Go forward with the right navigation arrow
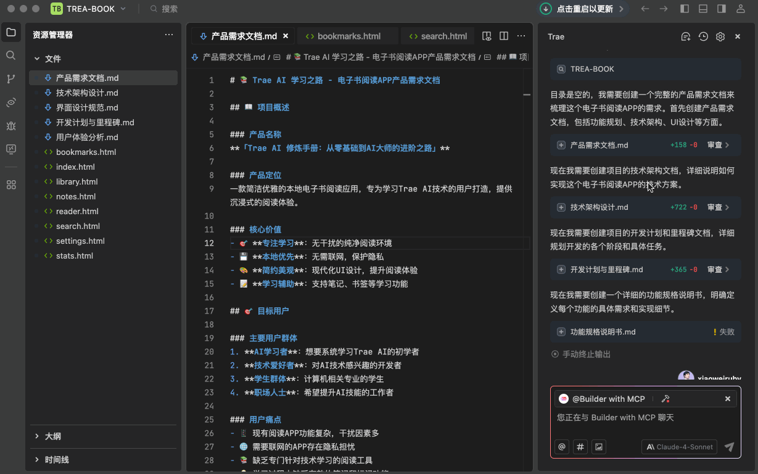Screen dimensions: 758x474 664,9
